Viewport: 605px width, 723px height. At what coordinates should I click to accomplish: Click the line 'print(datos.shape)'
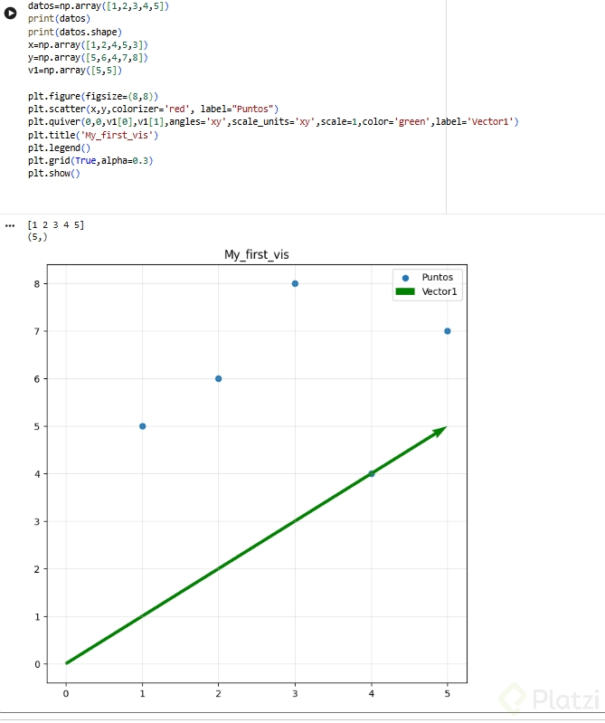coord(75,32)
